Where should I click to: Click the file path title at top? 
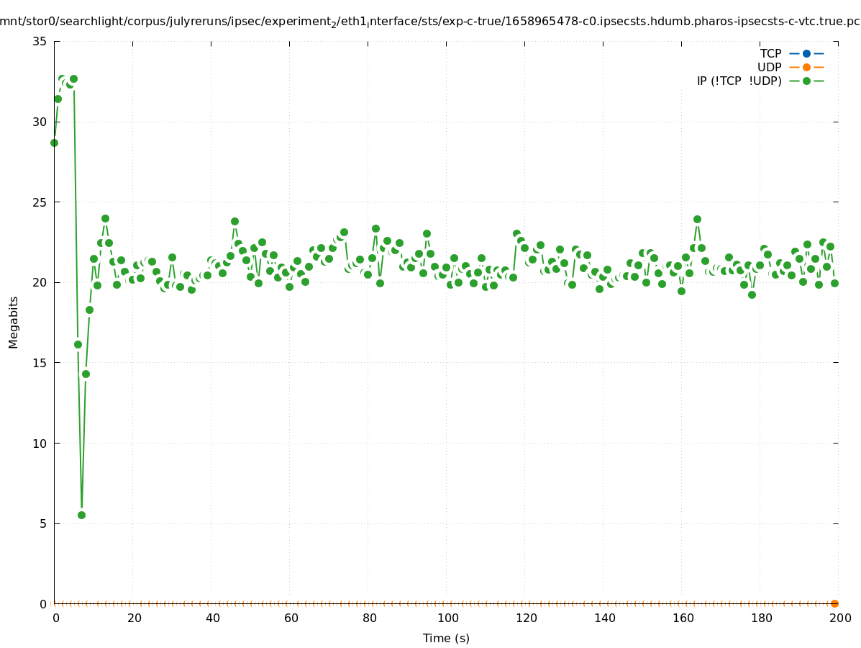(430, 22)
